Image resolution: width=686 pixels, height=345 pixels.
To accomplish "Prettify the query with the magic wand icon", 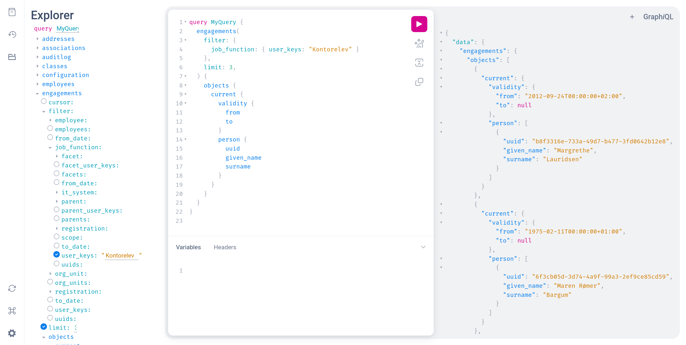I will pyautogui.click(x=419, y=43).
